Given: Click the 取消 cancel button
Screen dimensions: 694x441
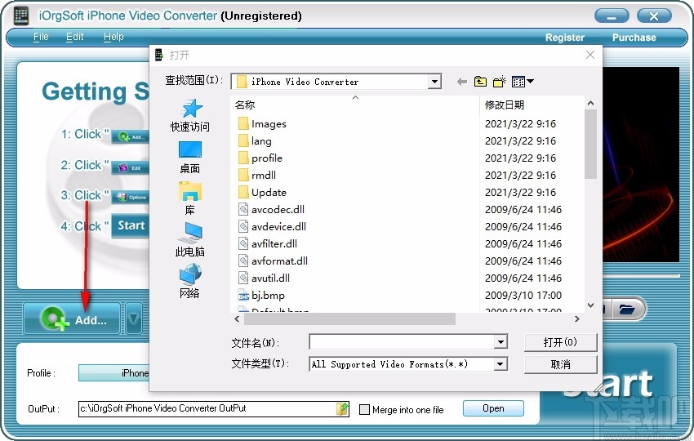Looking at the screenshot, I should point(560,364).
